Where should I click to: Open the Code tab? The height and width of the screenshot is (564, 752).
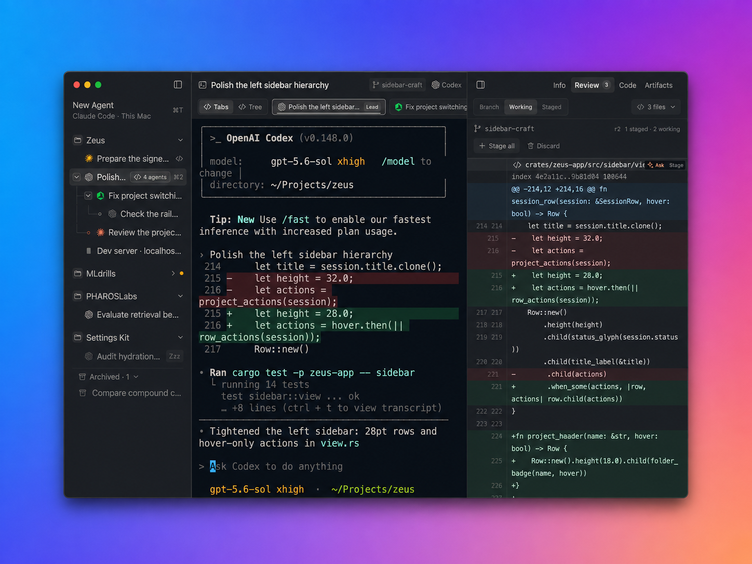click(627, 85)
